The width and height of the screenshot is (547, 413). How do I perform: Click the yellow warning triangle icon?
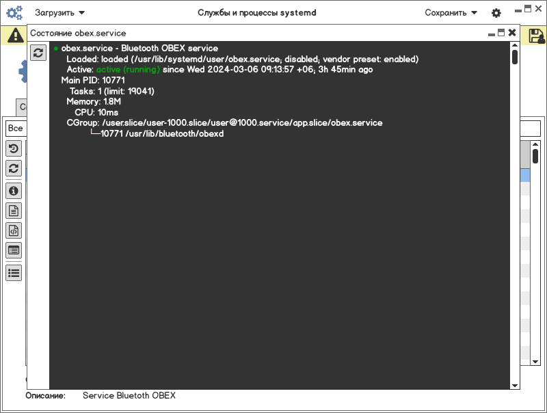15,36
